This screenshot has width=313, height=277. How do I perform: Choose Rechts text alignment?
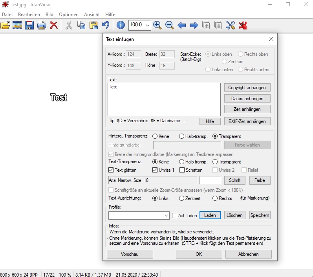pos(215,198)
